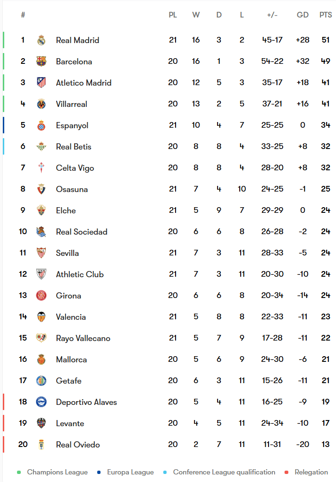The image size is (336, 482).
Task: Open the Athletic Club team link
Action: click(x=80, y=274)
